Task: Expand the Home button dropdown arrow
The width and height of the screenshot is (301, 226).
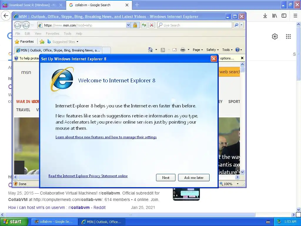Action: coord(156,50)
